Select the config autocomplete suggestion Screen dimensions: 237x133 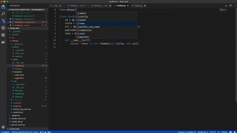coord(106,17)
